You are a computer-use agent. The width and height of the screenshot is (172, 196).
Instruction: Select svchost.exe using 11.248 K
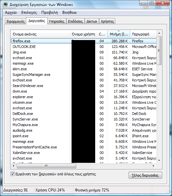tap(83, 108)
